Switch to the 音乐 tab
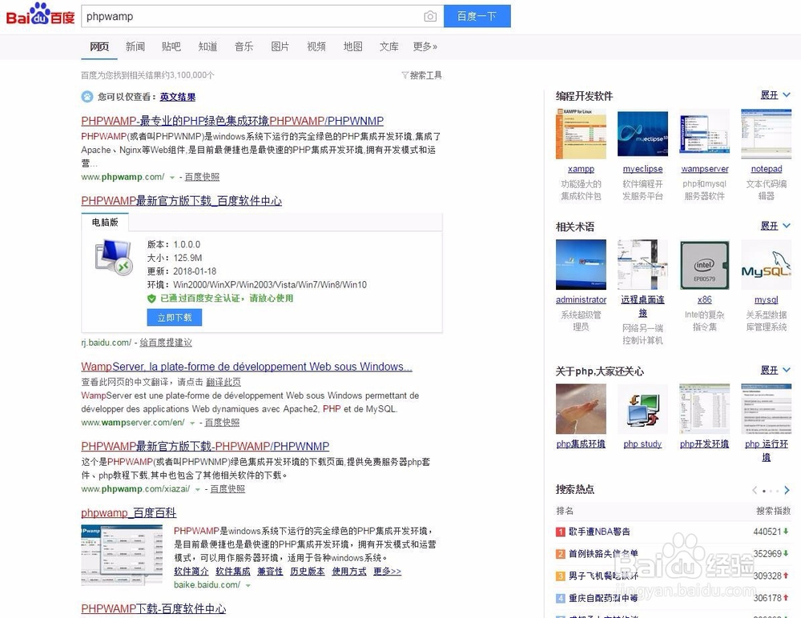This screenshot has height=618, width=801. tap(244, 46)
